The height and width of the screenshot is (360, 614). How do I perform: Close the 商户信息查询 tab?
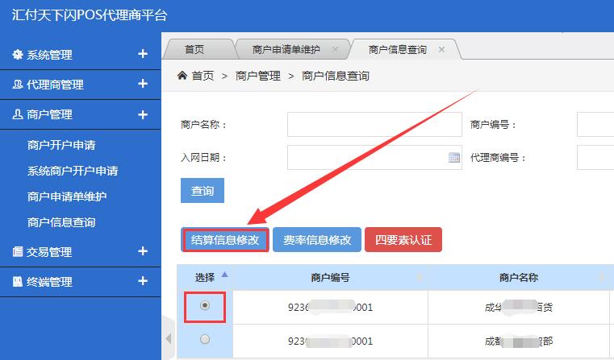[441, 49]
